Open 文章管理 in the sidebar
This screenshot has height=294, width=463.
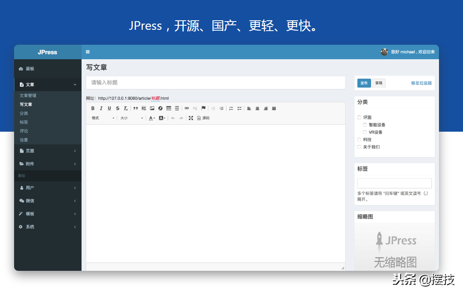28,96
